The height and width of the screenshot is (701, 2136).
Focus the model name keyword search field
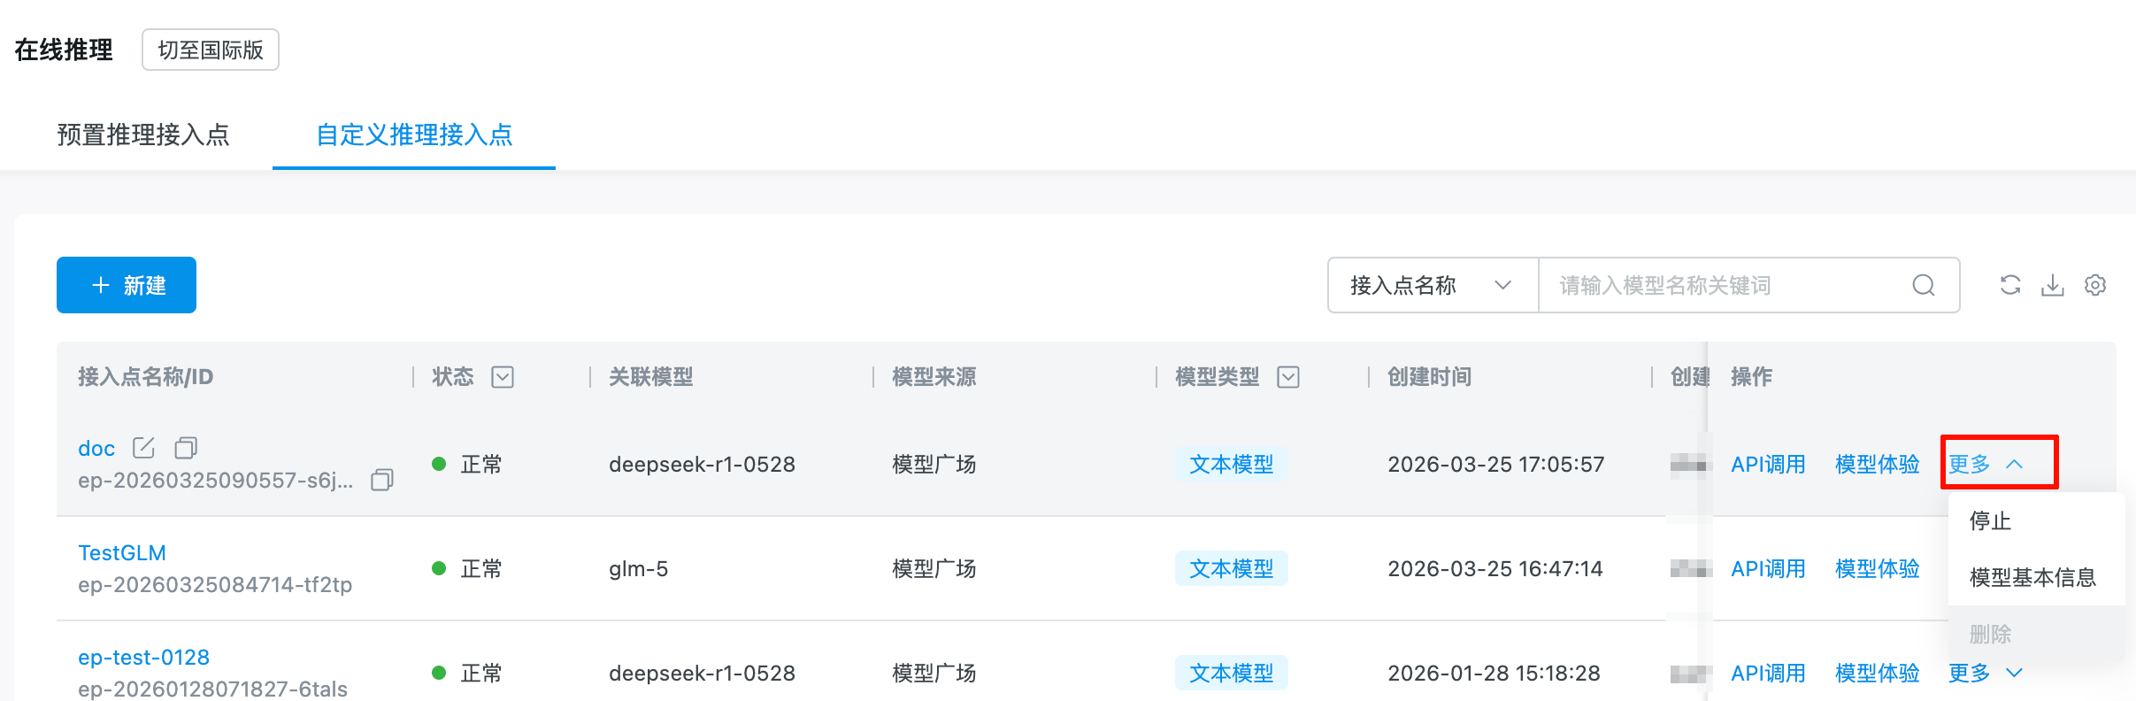point(1725,285)
